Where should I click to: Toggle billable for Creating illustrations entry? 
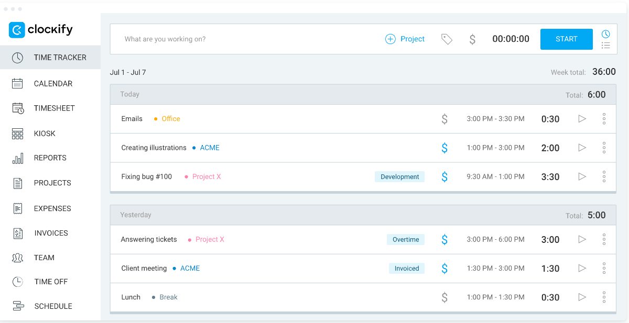coord(444,148)
